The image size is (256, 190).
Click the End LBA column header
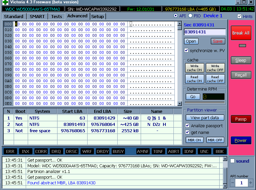click(x=102, y=112)
